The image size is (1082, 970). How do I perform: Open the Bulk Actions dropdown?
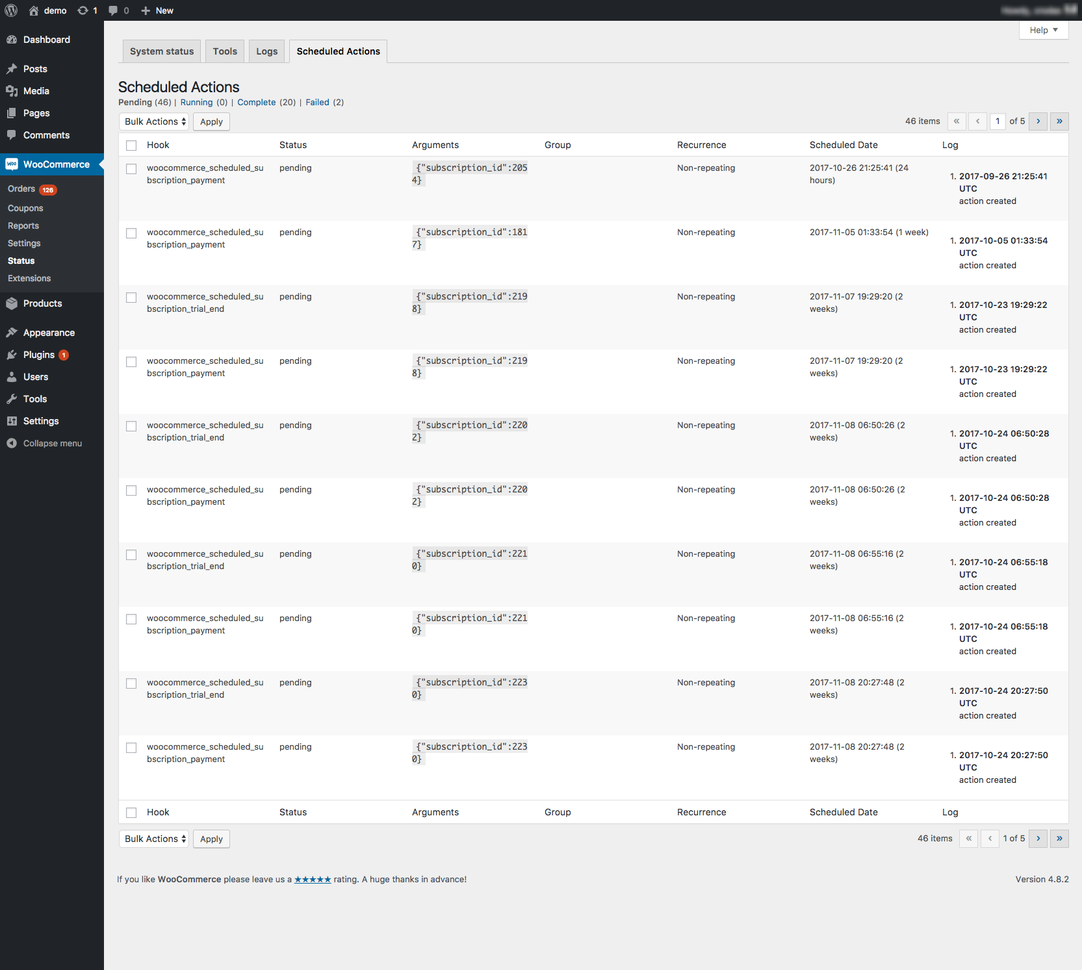(x=153, y=121)
